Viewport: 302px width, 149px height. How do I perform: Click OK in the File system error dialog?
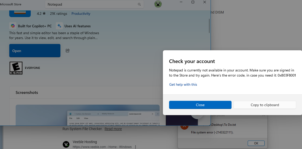pos(256,143)
